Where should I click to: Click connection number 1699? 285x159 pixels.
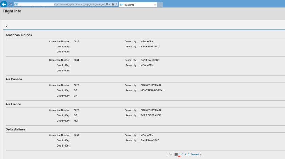click(x=76, y=135)
